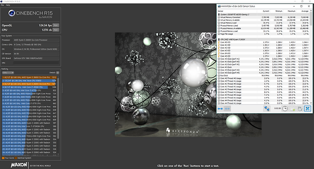The image size is (314, 169).
Task: Select ranking entry 1 Ryzen 5 2600X scoring 1312
Action: 29,77
